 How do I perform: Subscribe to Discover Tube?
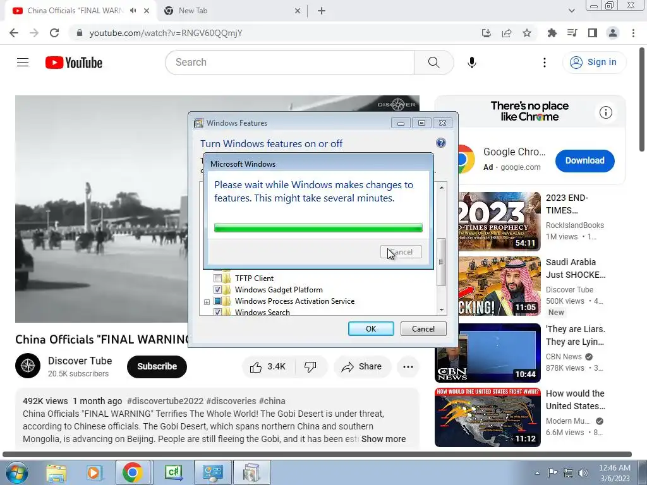tap(157, 366)
